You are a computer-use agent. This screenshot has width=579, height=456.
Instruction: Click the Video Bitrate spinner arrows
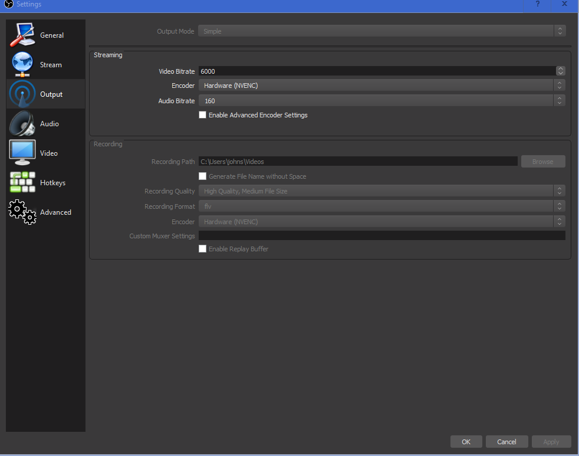click(561, 71)
